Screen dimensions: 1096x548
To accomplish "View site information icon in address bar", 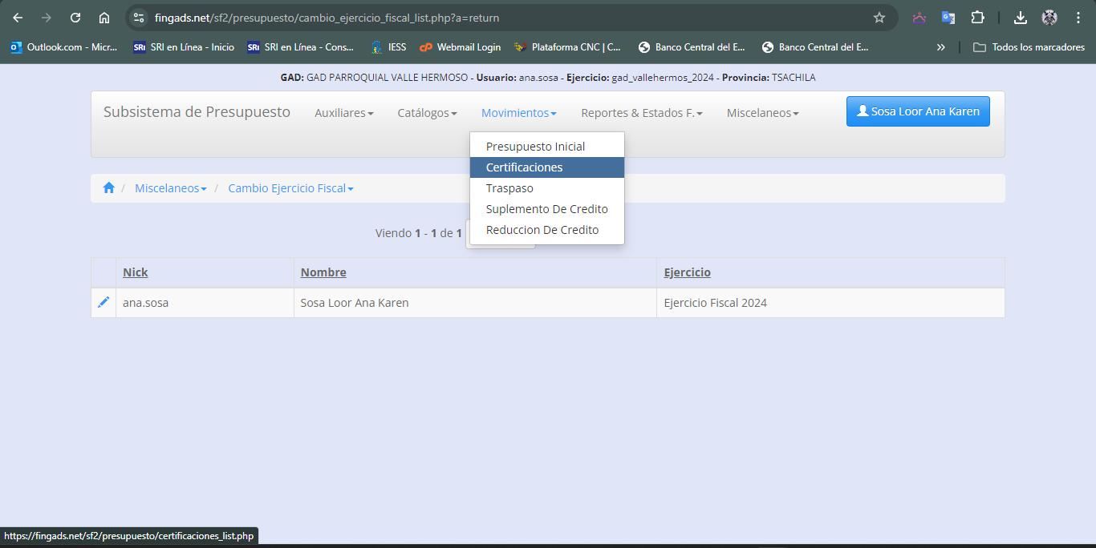I will tap(139, 18).
